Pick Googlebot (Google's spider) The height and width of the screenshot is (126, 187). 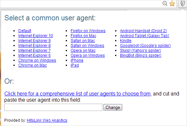[145, 46]
